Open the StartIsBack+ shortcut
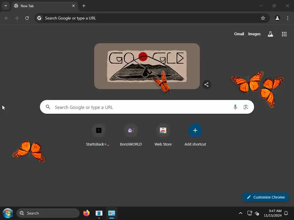This screenshot has width=294, height=220. click(x=99, y=135)
